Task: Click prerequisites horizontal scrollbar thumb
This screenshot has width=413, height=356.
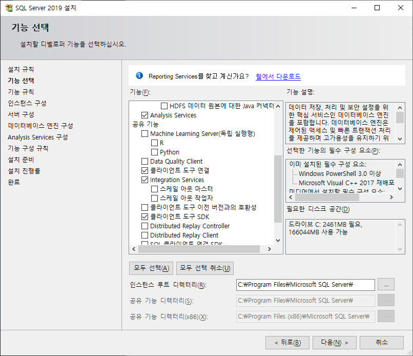Action: pyautogui.click(x=327, y=197)
